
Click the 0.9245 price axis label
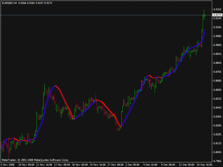[x=217, y=18]
